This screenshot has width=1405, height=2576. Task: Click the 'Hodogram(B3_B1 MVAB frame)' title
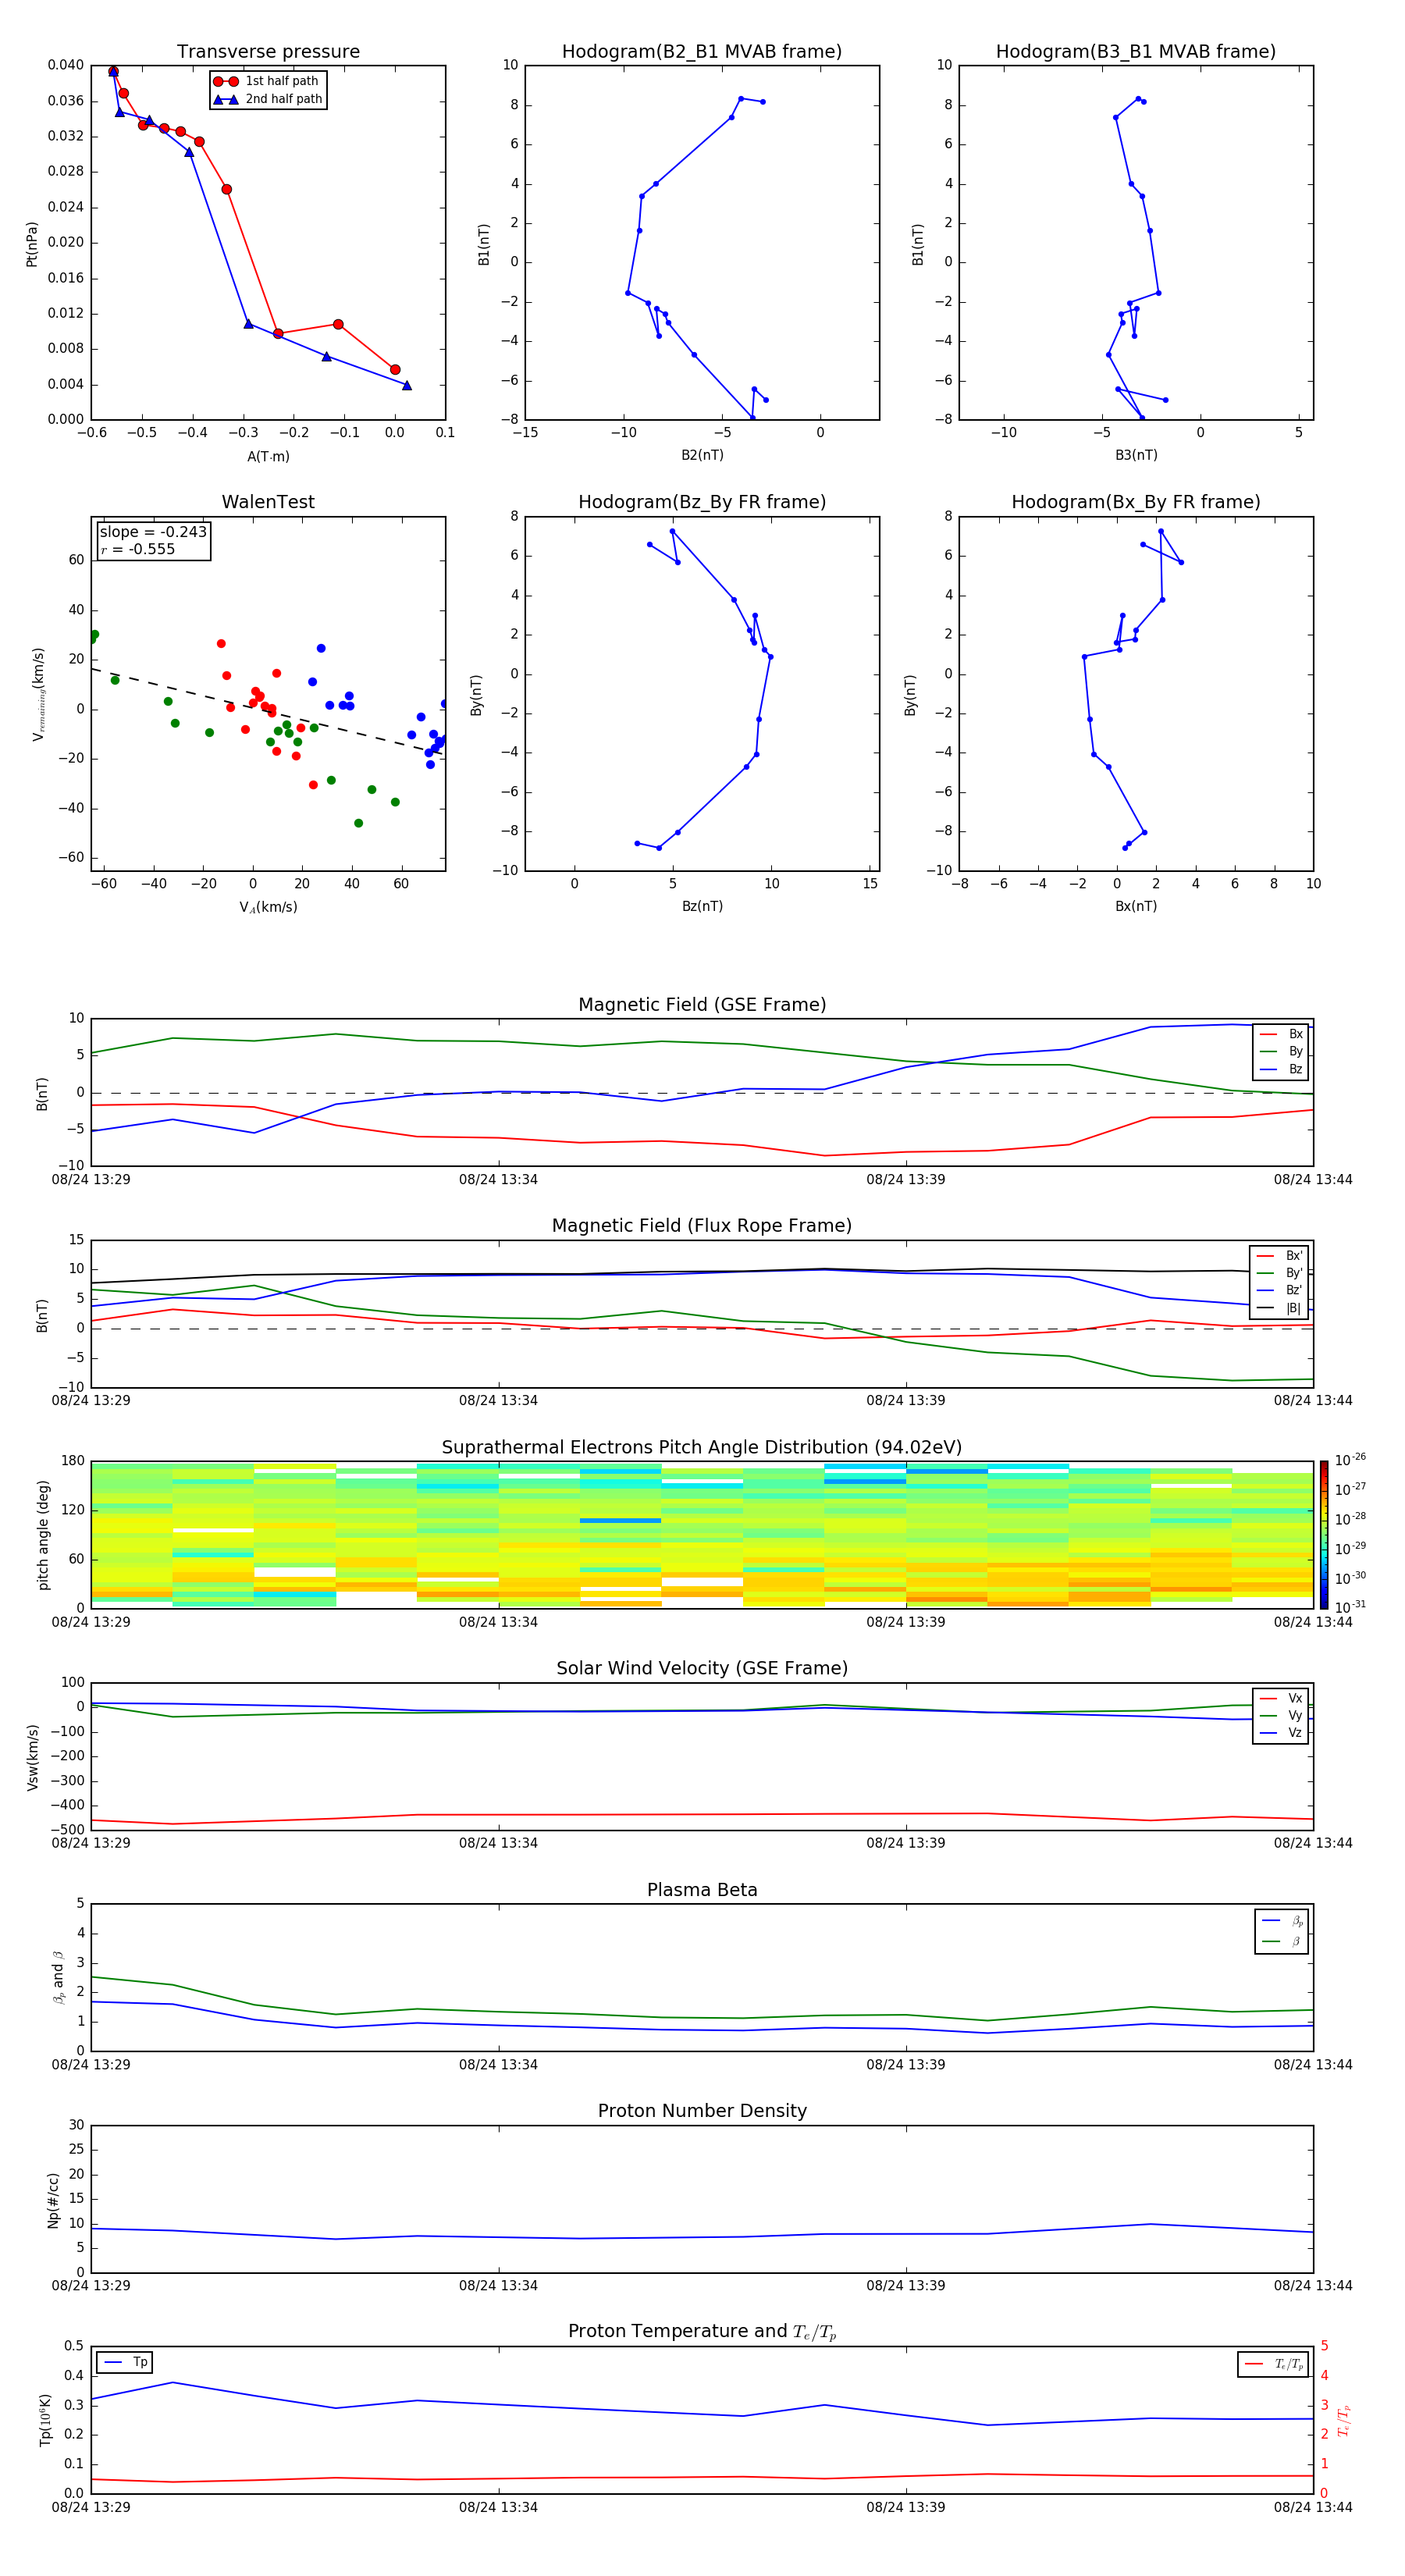click(x=1136, y=52)
